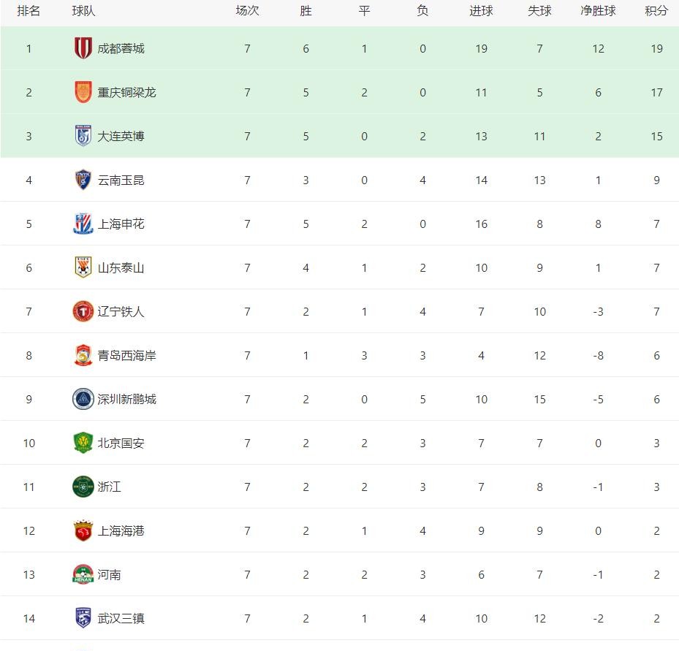Click the 重庆铜梁龙 team crest
The height and width of the screenshot is (651, 679).
[83, 92]
